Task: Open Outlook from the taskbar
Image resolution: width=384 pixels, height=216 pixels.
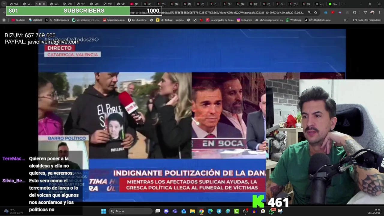Action: pyautogui.click(x=184, y=211)
